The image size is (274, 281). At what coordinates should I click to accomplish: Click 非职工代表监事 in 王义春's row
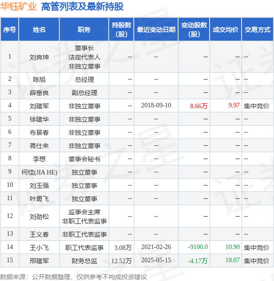pyautogui.click(x=84, y=234)
